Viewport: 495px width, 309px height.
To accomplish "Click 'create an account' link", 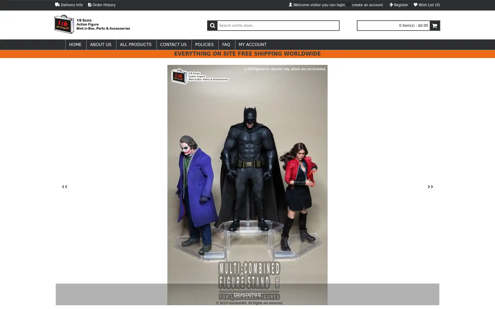I will click(367, 5).
